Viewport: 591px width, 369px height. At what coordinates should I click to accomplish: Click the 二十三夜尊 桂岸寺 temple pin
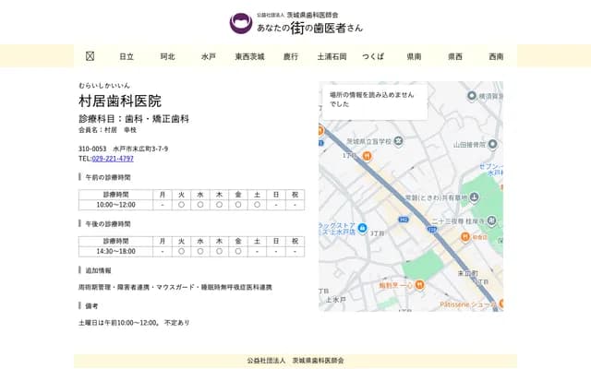(491, 220)
